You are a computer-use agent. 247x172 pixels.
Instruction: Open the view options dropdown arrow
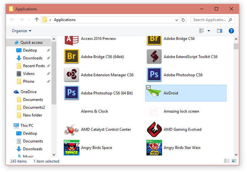click(209, 31)
